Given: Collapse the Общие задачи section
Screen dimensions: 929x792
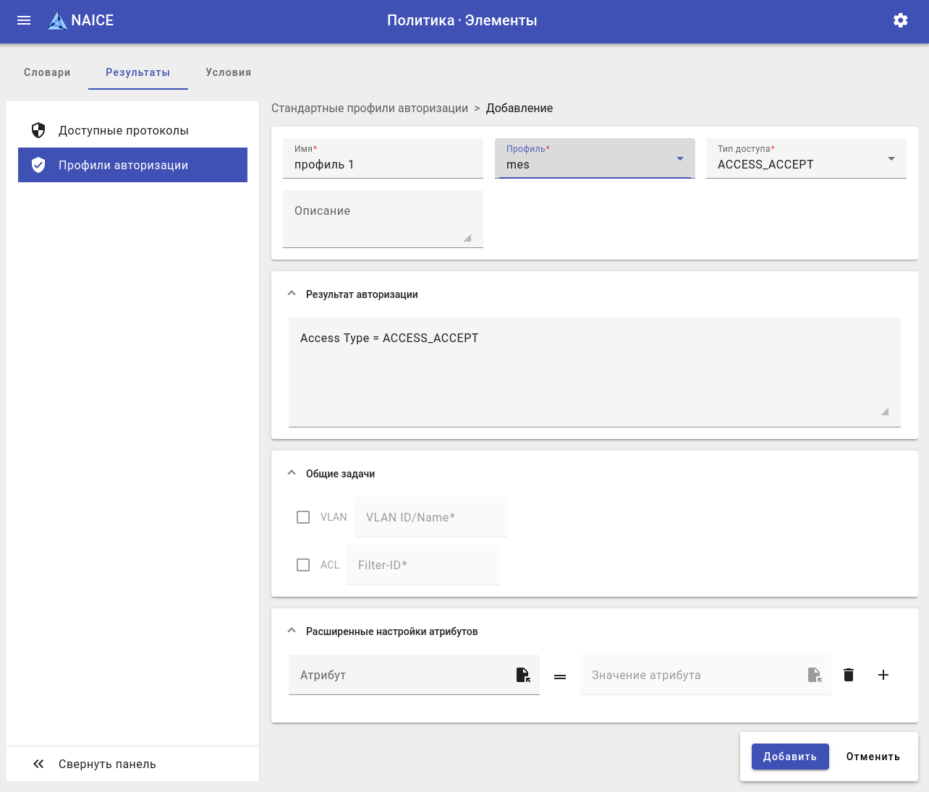Looking at the screenshot, I should click(x=292, y=473).
